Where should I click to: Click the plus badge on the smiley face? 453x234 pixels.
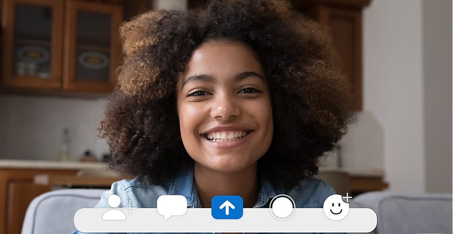[x=347, y=197]
